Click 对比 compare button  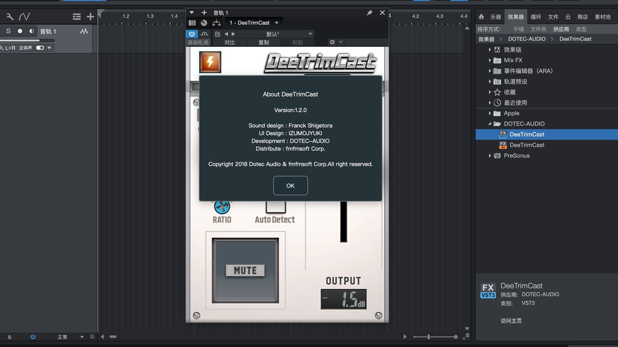click(x=229, y=42)
